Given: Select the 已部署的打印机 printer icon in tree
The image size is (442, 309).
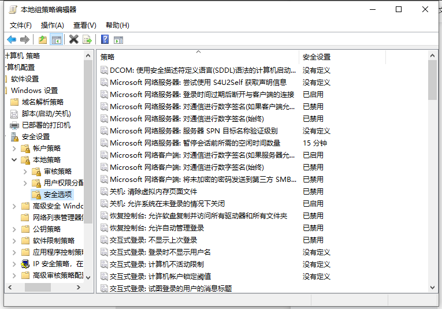Looking at the screenshot, I should 14,125.
